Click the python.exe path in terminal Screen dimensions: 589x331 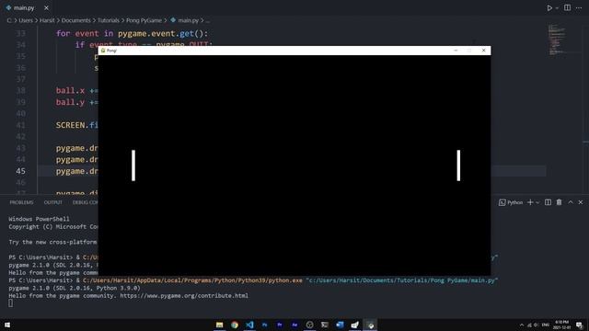coord(192,280)
